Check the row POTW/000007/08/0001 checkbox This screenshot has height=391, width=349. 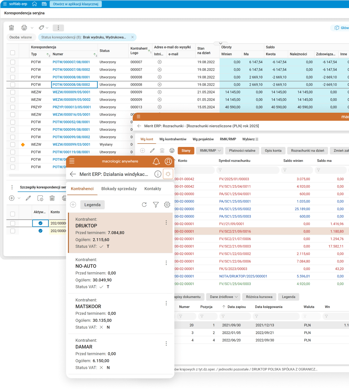pyautogui.click(x=12, y=62)
